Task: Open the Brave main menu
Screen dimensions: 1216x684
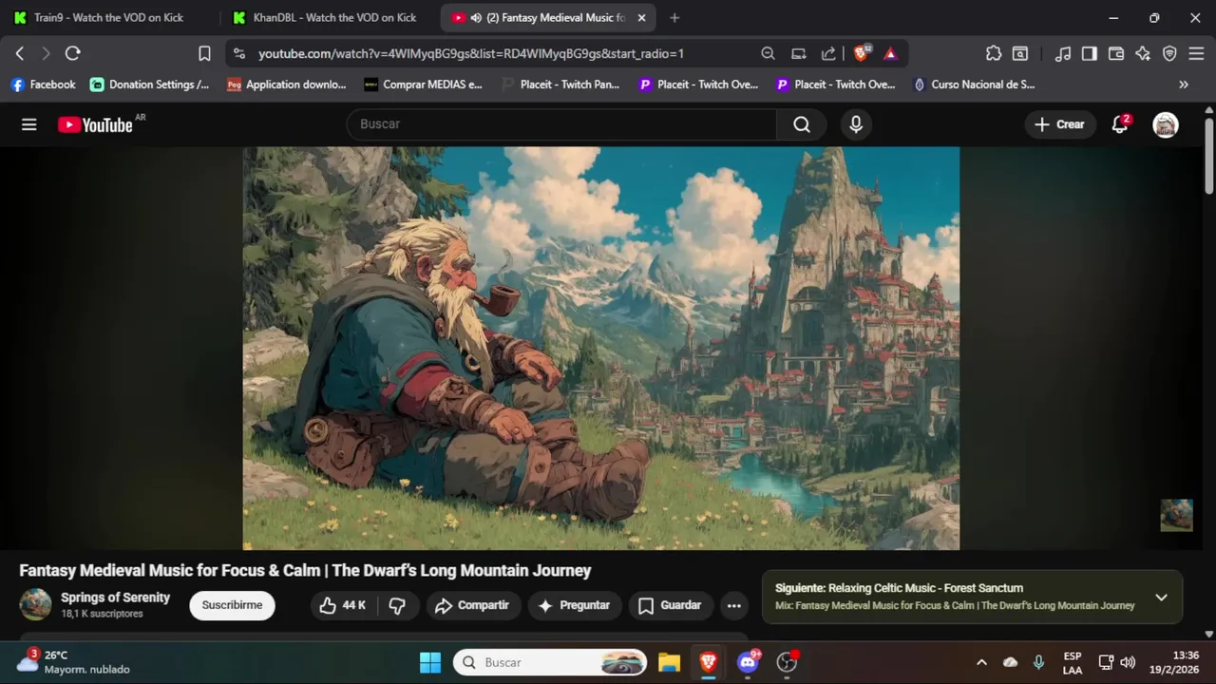Action: 1196,53
